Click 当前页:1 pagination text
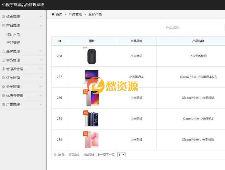 coord(89,155)
